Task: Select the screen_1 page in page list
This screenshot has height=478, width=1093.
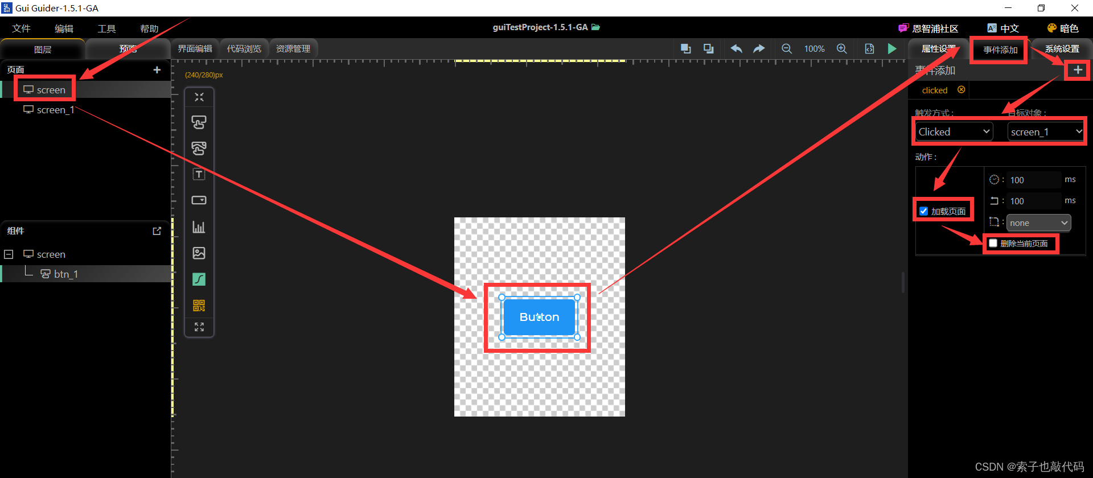Action: [x=85, y=109]
